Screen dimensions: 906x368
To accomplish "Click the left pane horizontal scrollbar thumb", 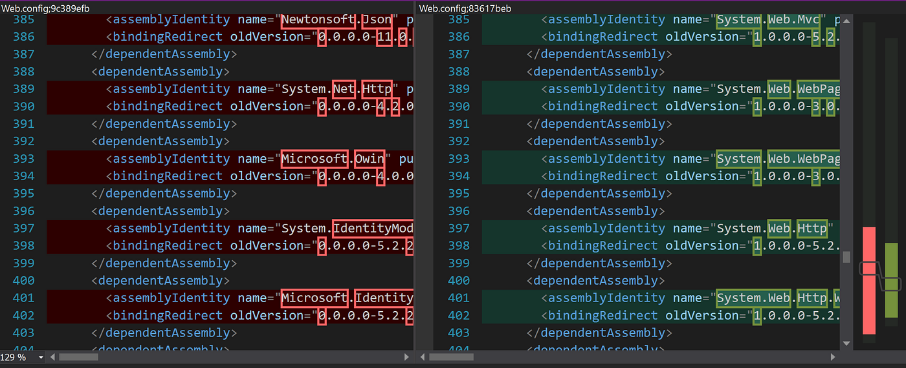I will (x=79, y=357).
